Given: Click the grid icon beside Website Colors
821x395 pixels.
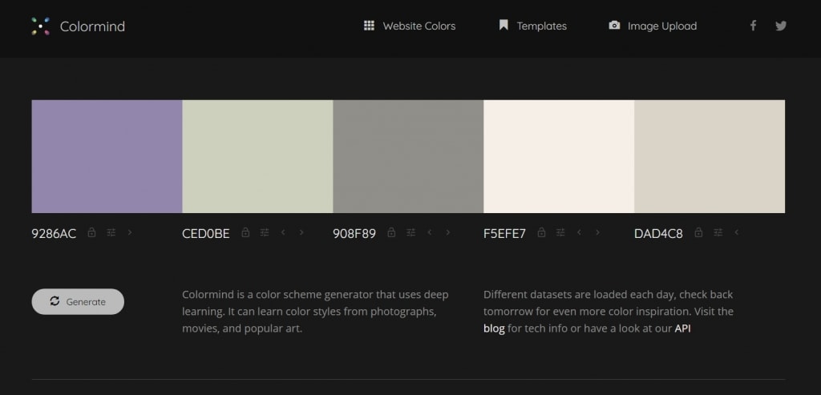Looking at the screenshot, I should [x=369, y=26].
